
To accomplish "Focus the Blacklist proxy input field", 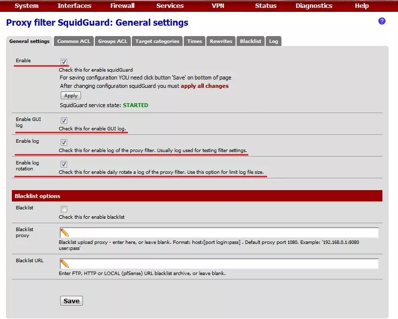I will [x=219, y=233].
